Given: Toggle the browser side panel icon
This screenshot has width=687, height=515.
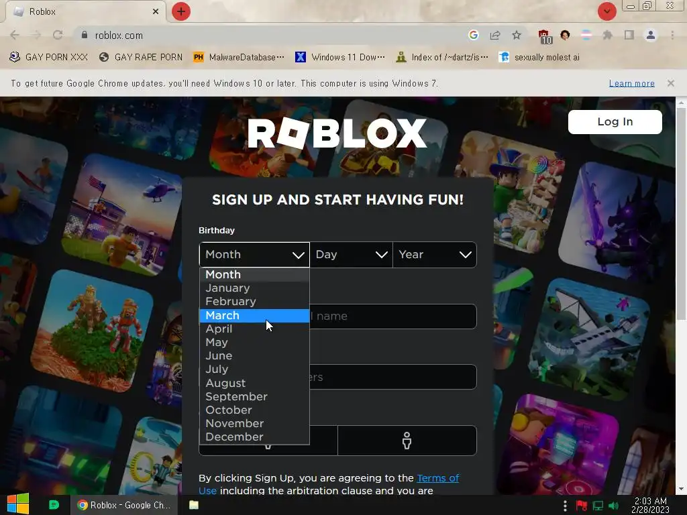Looking at the screenshot, I should pyautogui.click(x=629, y=35).
